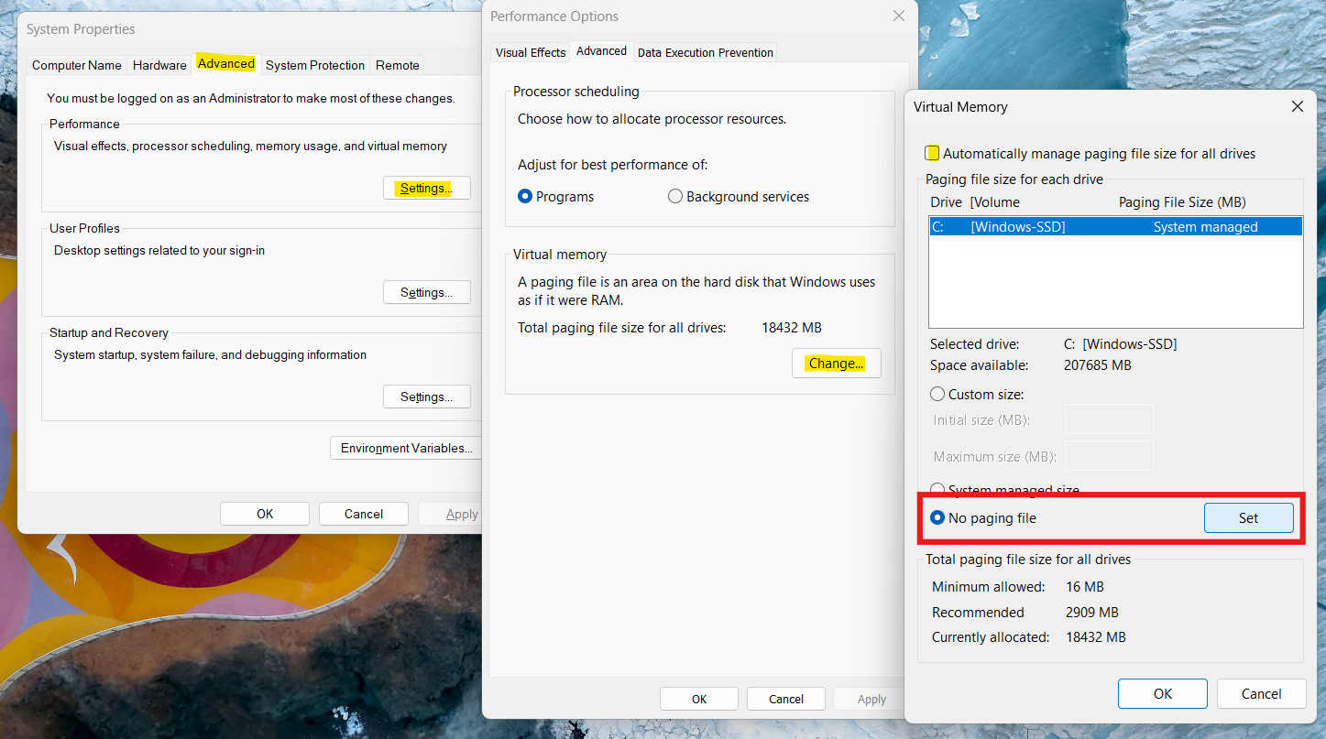Click the Initial size input field
Viewport: 1326px width, 739px height.
(1109, 418)
